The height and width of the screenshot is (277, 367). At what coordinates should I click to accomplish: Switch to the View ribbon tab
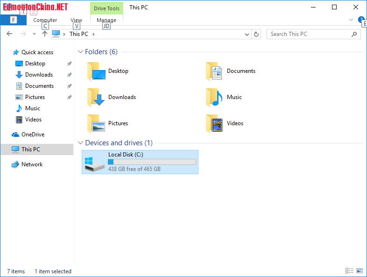(x=76, y=20)
